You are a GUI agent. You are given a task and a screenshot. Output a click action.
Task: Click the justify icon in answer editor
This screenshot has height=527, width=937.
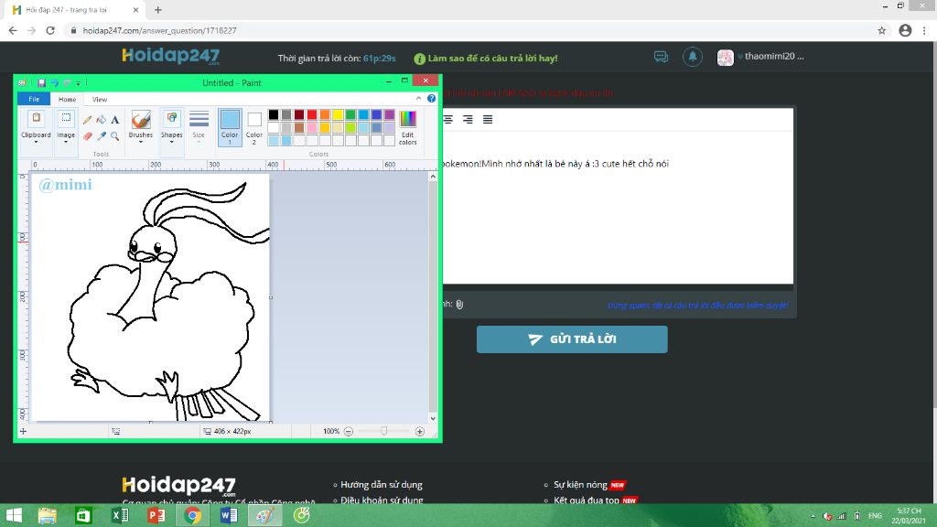click(x=488, y=120)
